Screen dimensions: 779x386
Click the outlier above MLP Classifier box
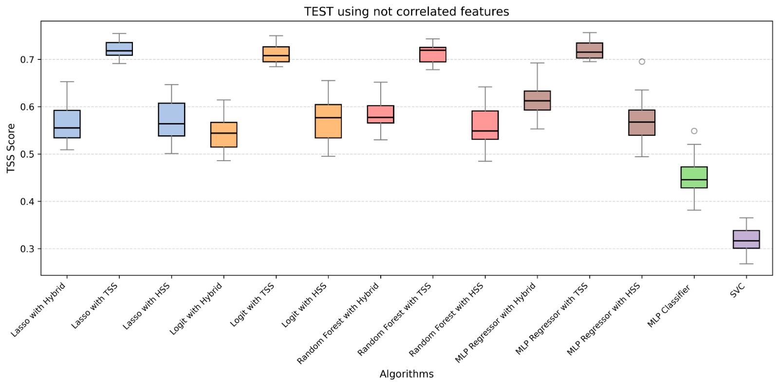[x=694, y=131]
